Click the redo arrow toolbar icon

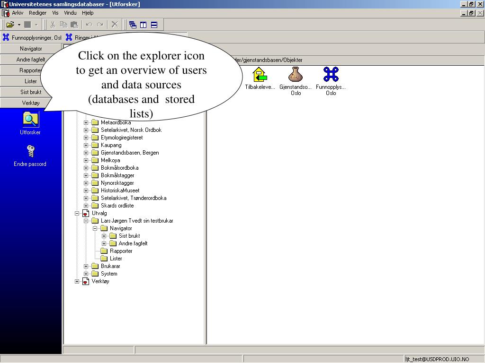pos(100,25)
